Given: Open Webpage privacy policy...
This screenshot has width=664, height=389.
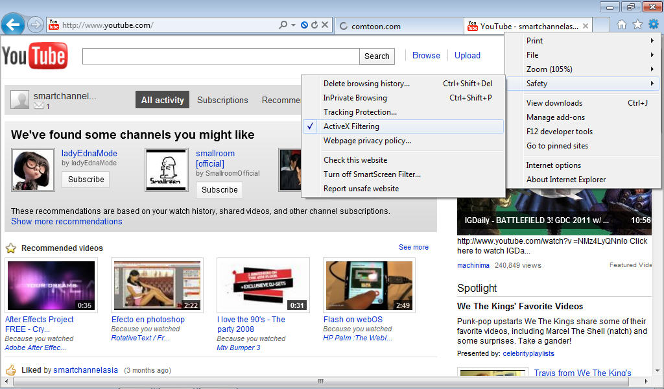Looking at the screenshot, I should pyautogui.click(x=403, y=141).
